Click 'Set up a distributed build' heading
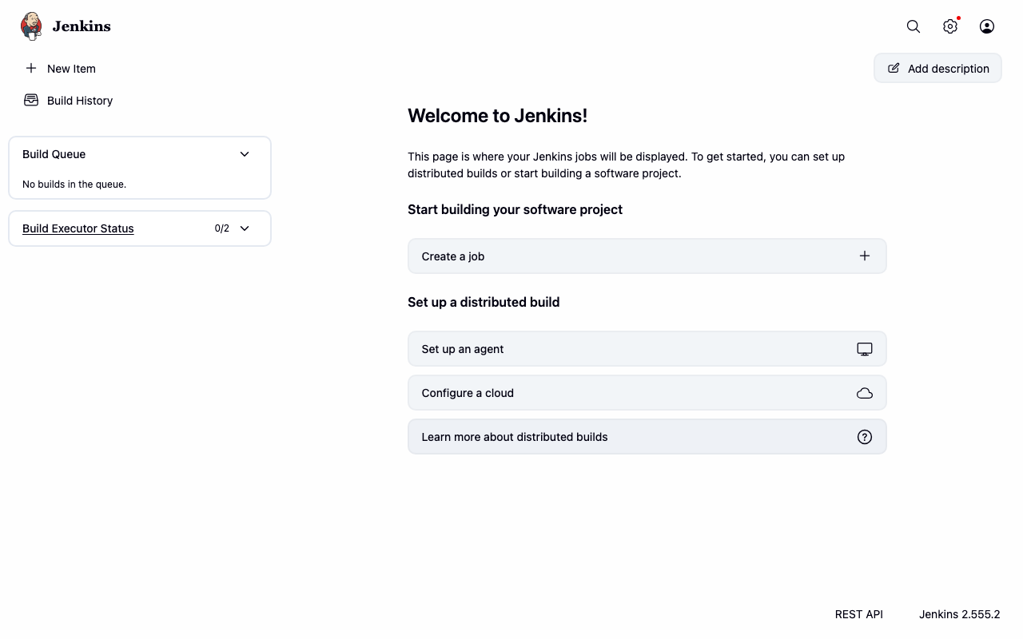 484,302
